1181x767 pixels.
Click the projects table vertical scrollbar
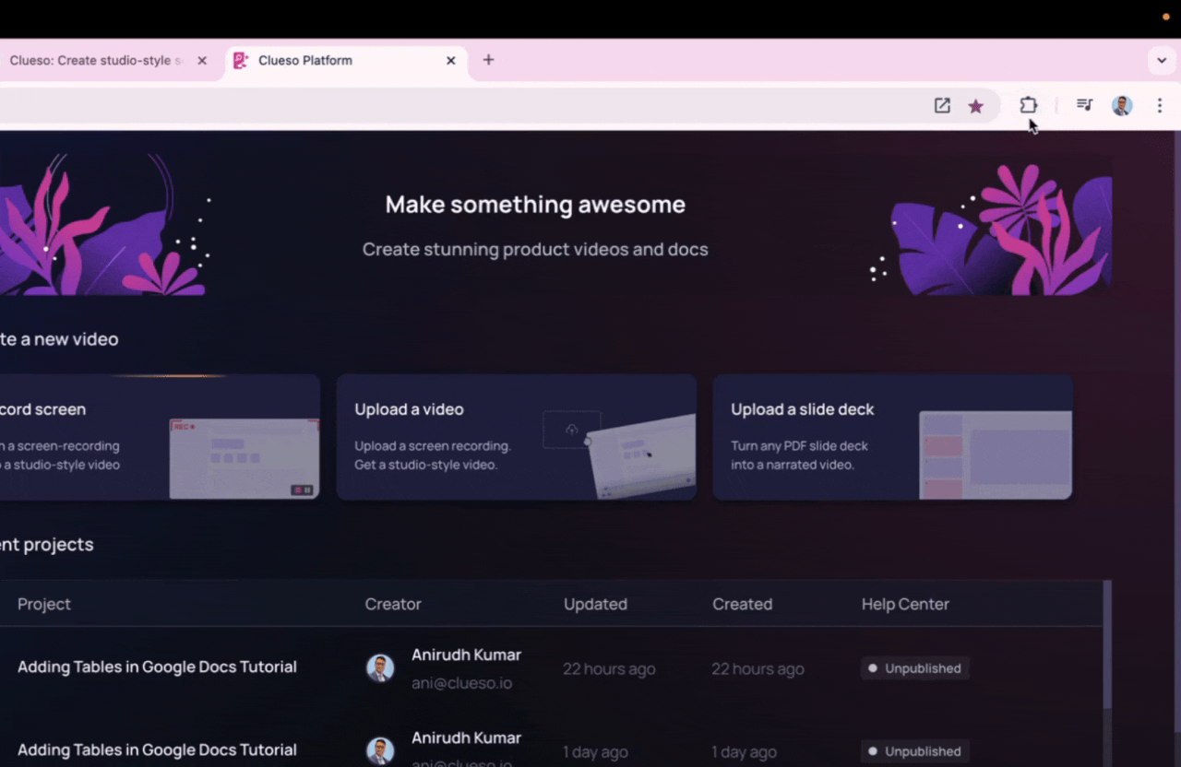coord(1107,645)
